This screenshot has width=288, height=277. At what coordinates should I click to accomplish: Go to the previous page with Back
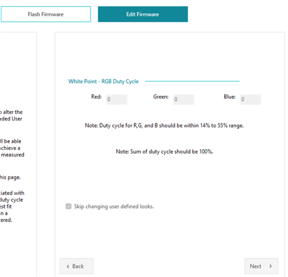tap(77, 266)
